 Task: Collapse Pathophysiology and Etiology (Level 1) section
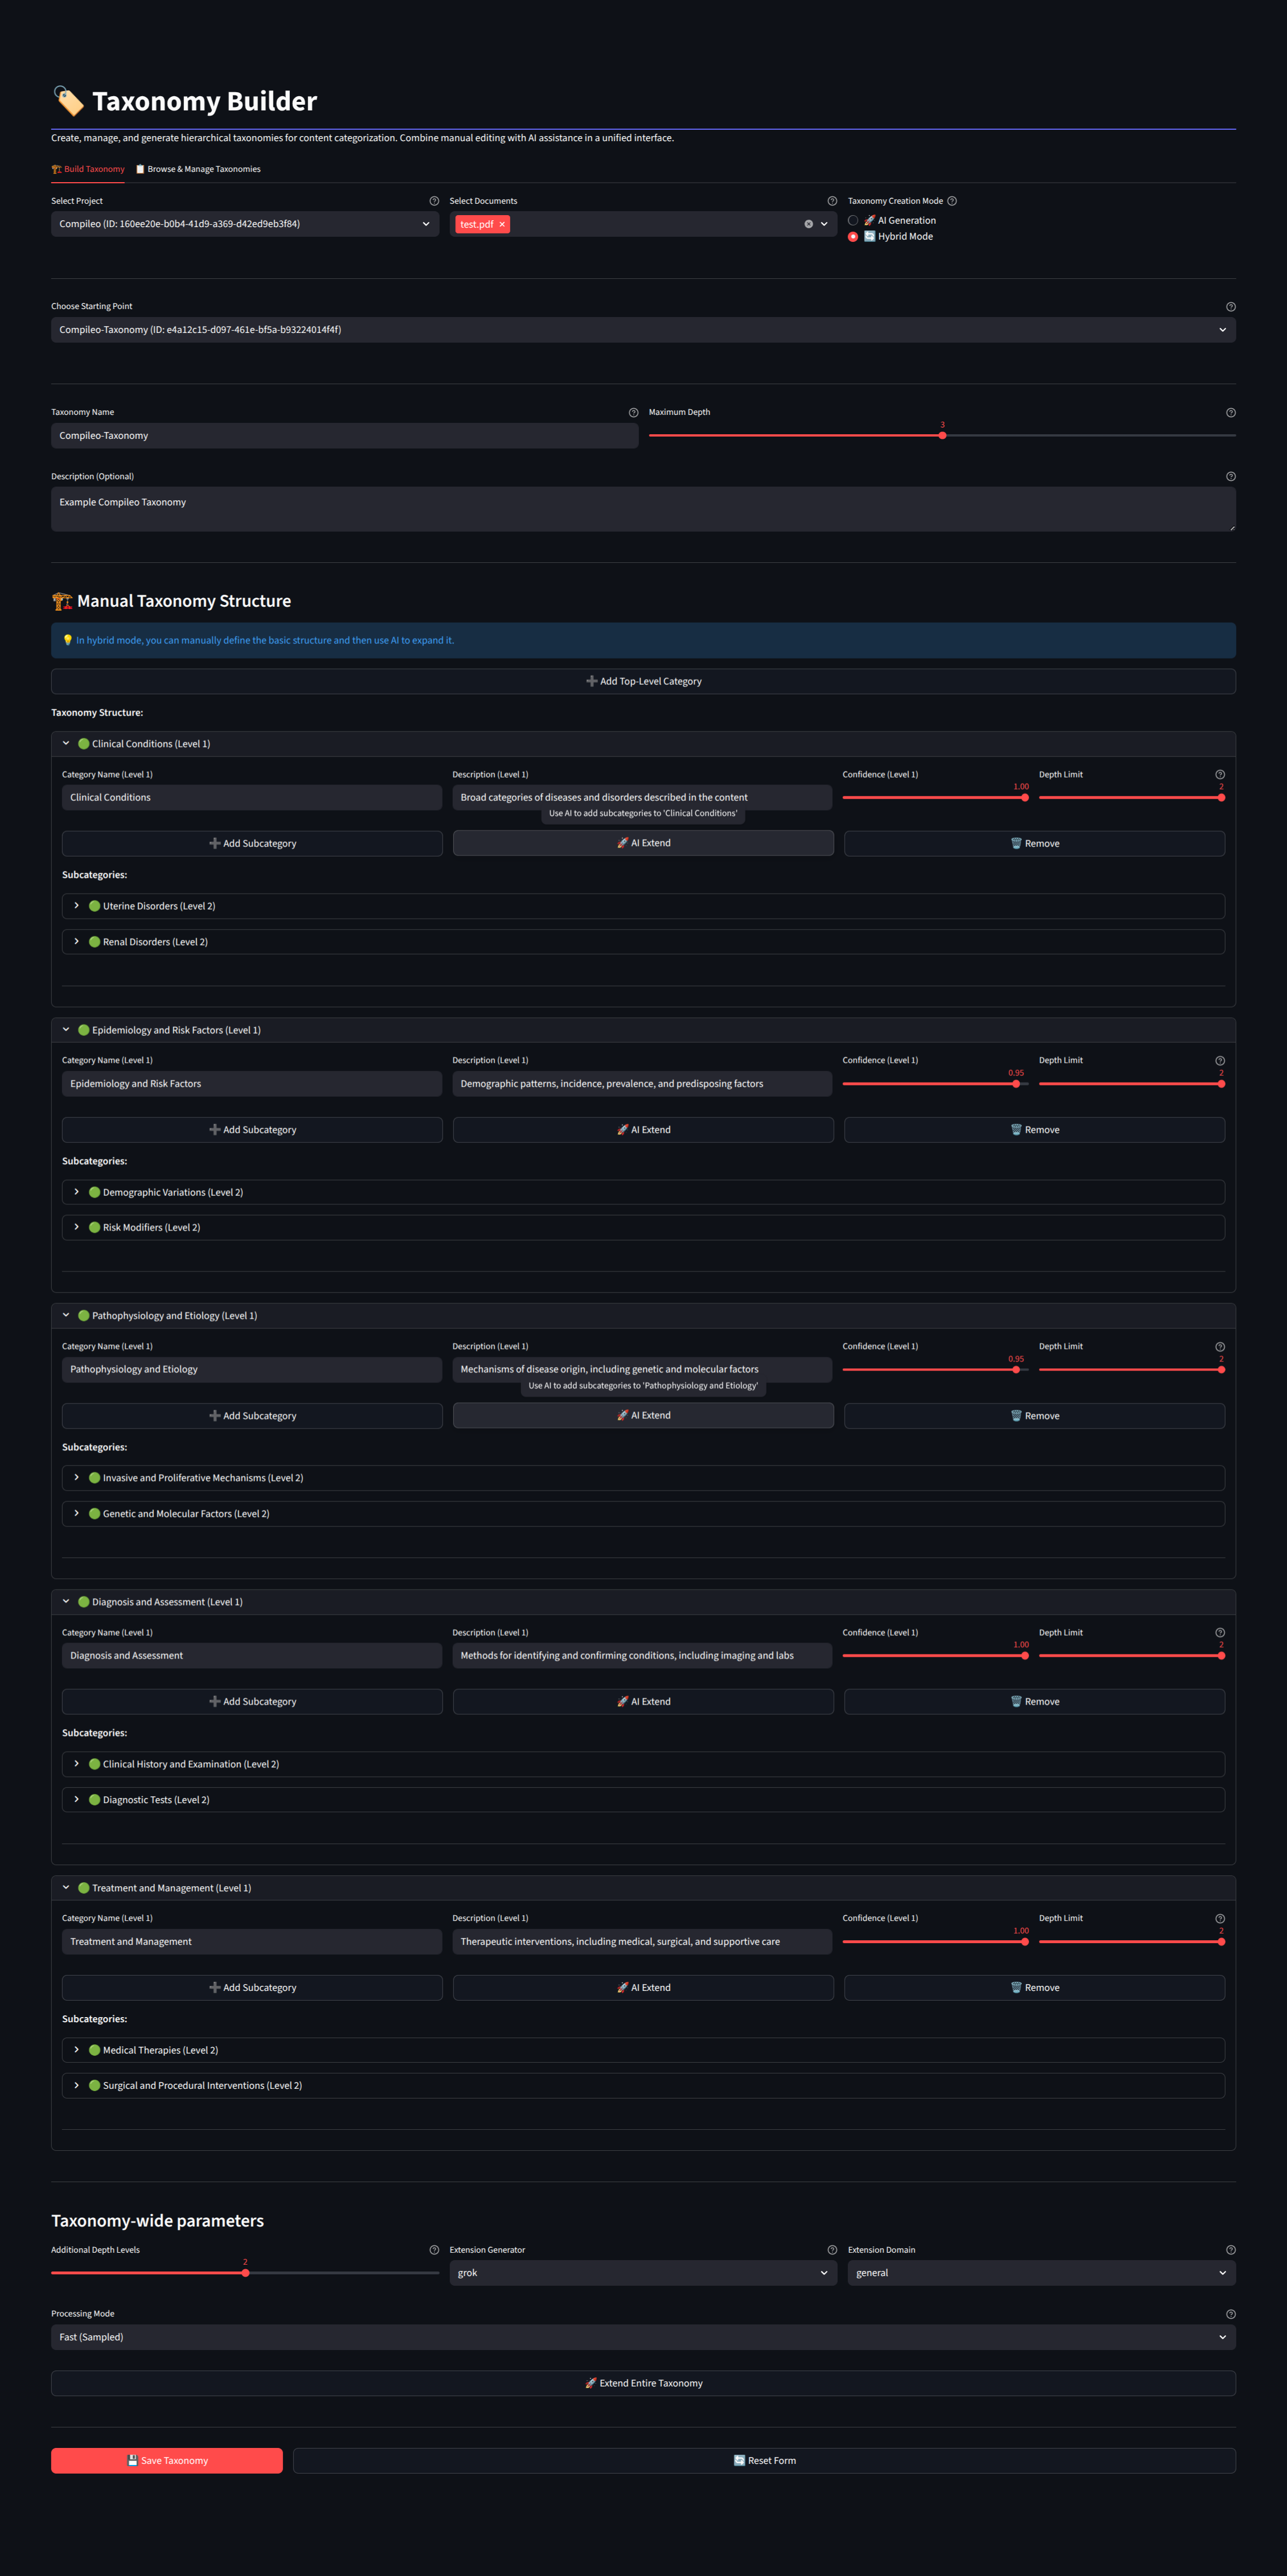click(x=642, y=1316)
